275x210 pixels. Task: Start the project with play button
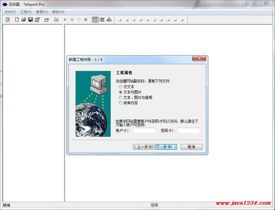(x=66, y=19)
